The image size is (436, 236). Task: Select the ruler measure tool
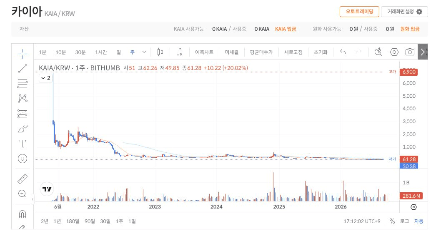(23, 179)
